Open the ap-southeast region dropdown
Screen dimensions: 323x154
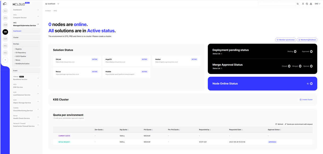point(52,4)
